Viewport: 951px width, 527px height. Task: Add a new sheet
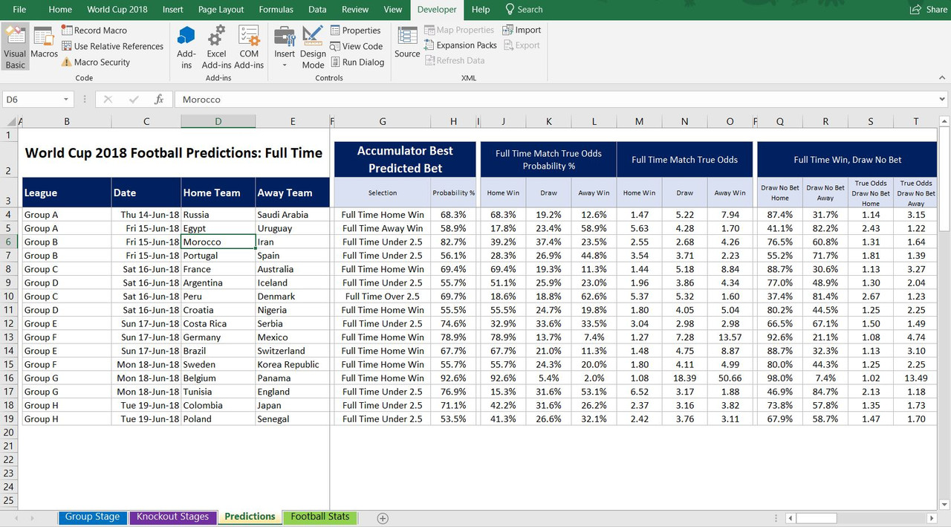[x=383, y=518]
